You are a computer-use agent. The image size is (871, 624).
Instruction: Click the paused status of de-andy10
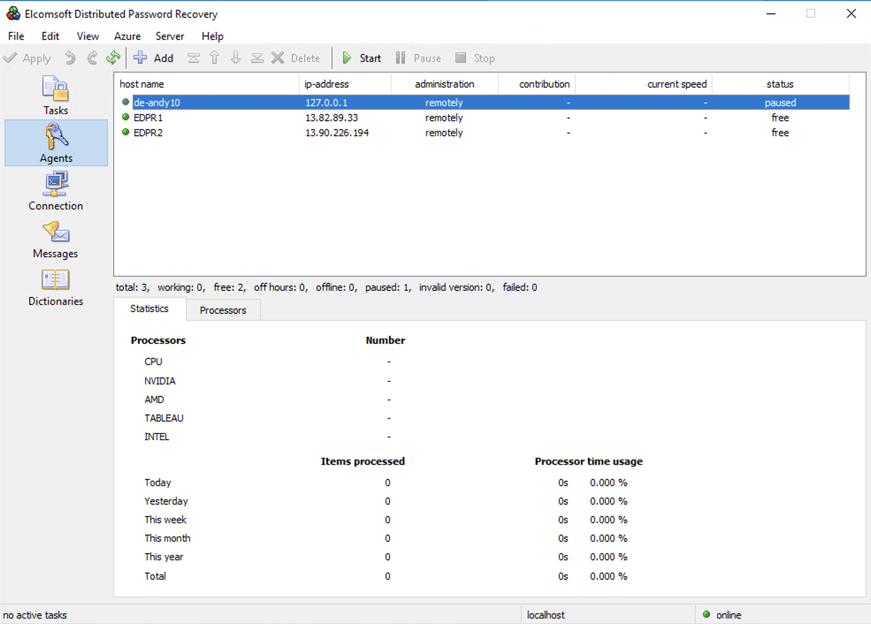(780, 103)
